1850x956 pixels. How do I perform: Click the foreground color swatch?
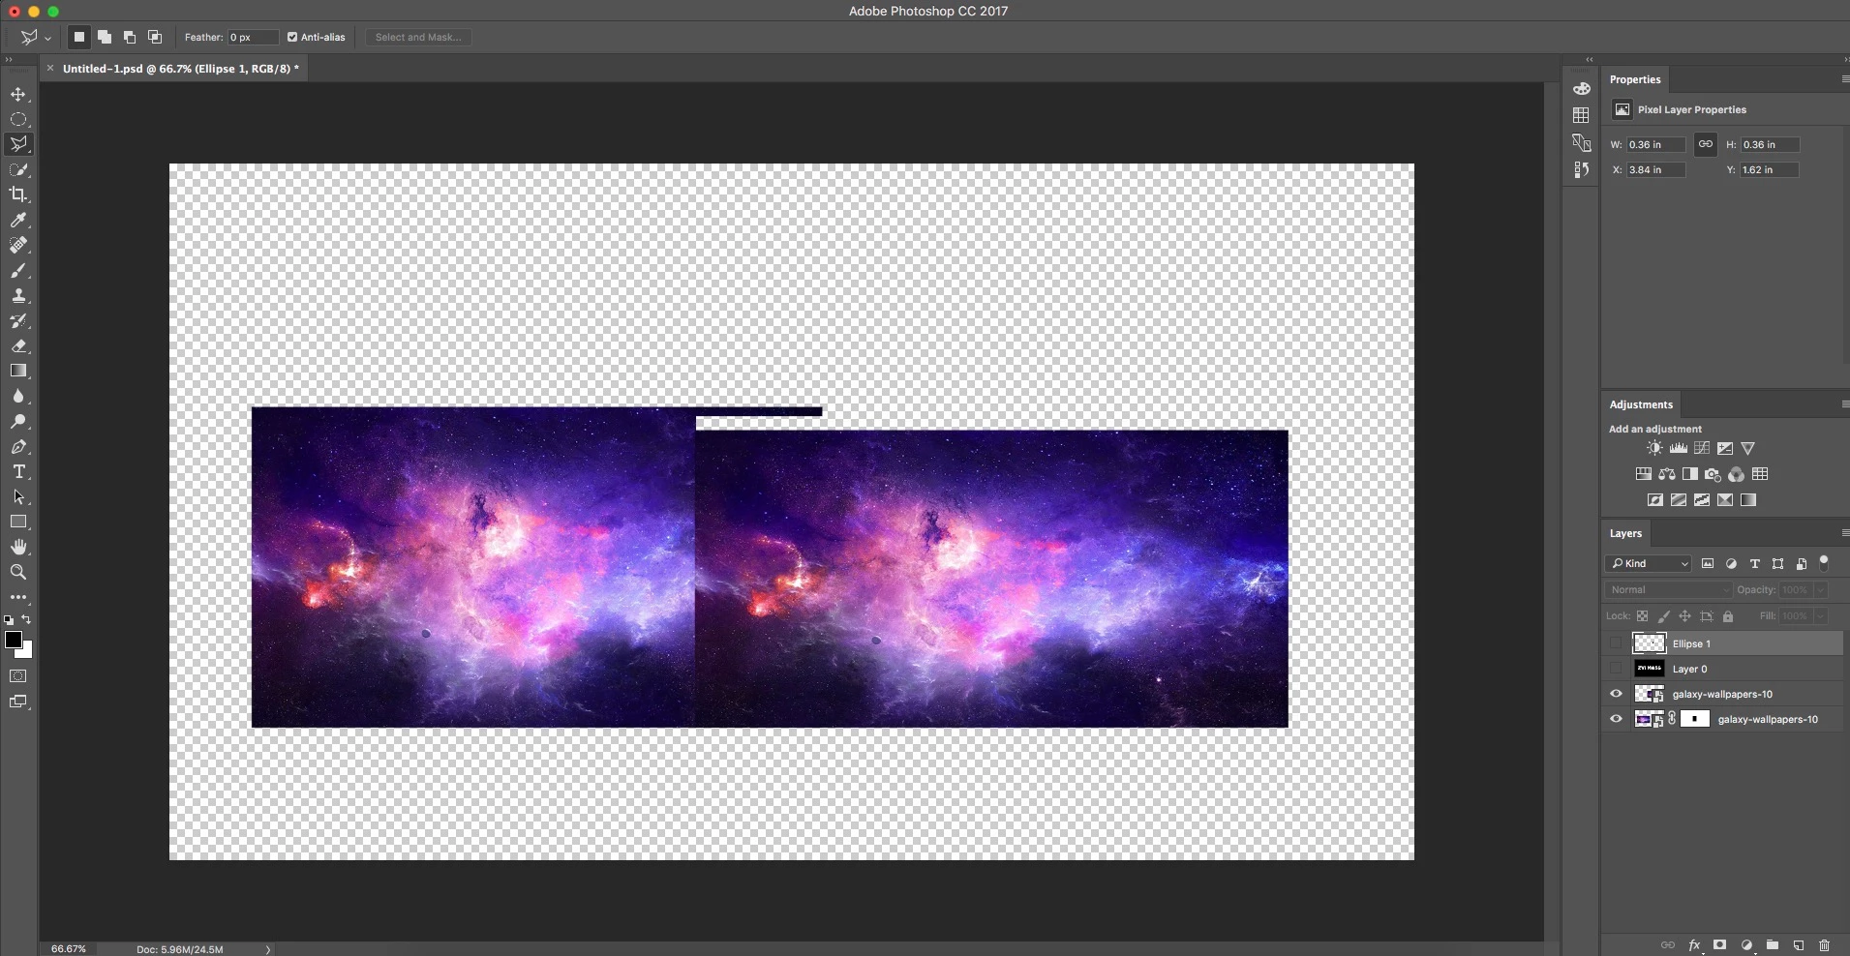[13, 639]
